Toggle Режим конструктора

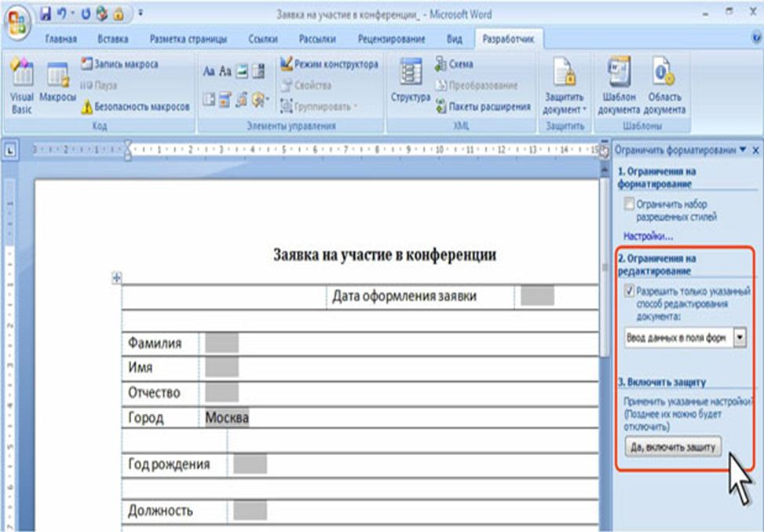[329, 64]
